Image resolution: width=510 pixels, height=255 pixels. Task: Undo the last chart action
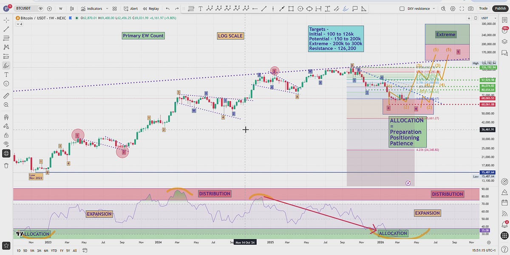(x=167, y=8)
